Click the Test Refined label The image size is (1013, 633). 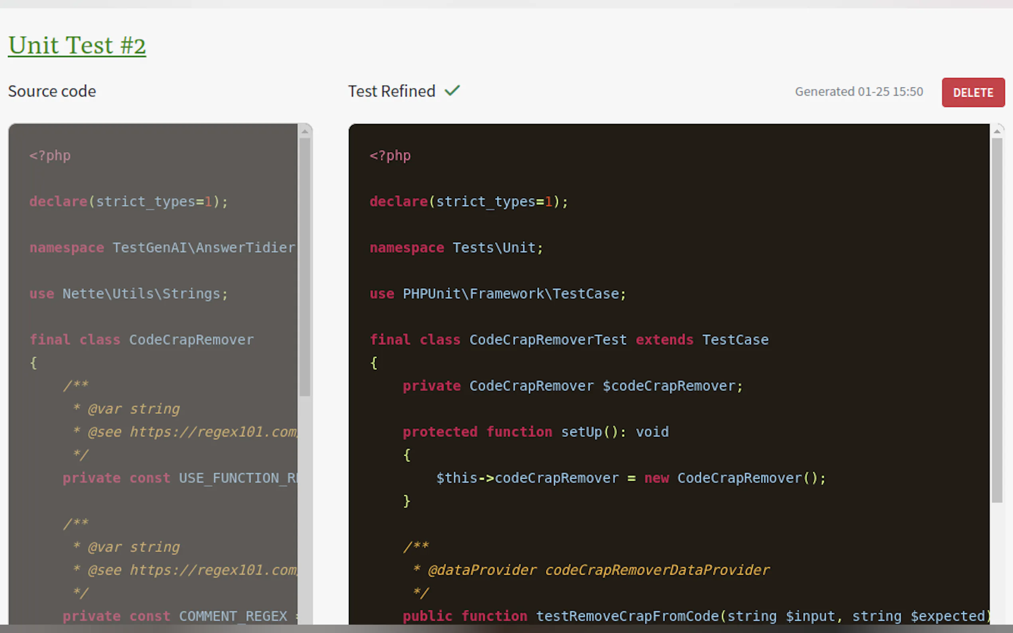click(392, 91)
